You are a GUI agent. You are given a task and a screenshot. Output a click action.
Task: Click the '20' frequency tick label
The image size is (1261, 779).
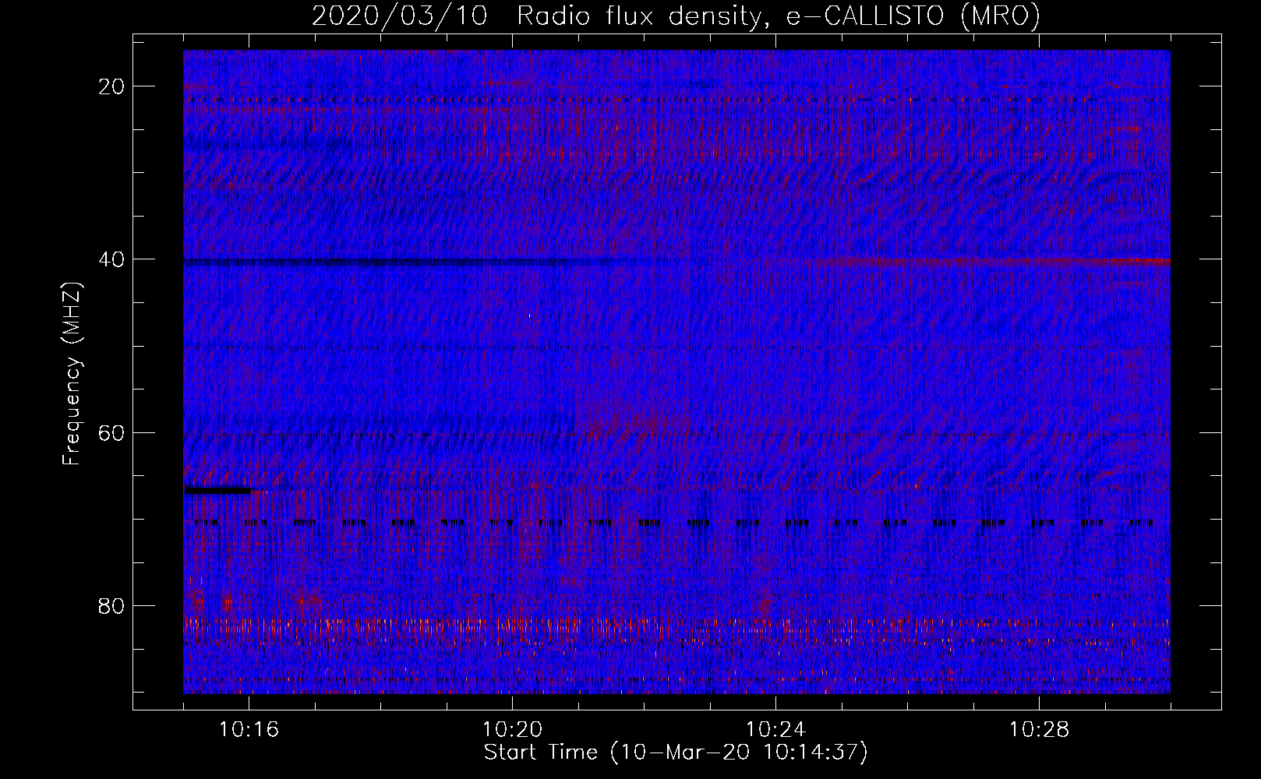tap(112, 86)
